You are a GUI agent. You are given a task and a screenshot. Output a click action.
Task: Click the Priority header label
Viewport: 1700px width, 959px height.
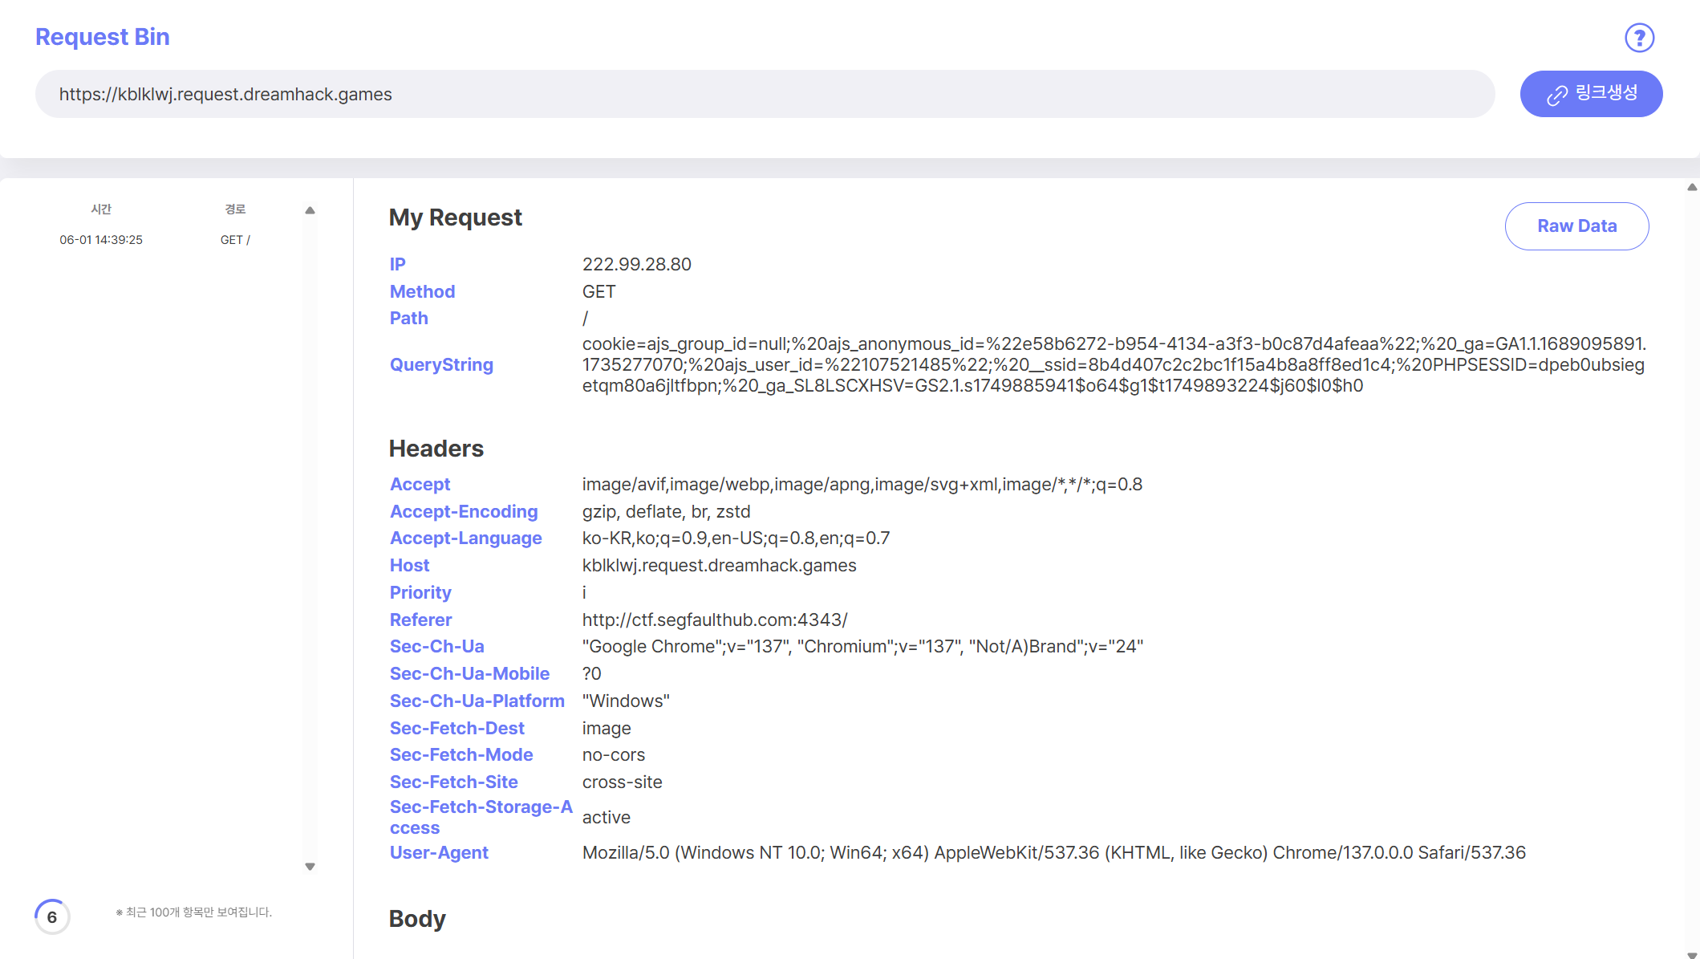pyautogui.click(x=420, y=592)
